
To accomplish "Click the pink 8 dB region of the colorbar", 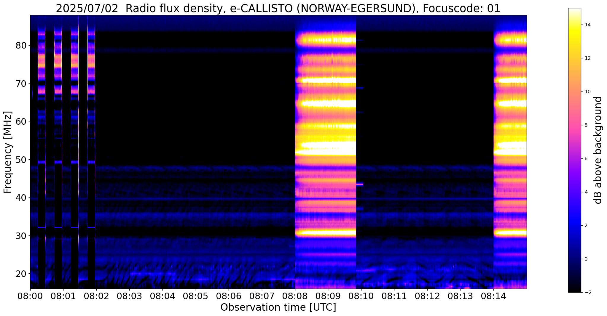I will (574, 125).
